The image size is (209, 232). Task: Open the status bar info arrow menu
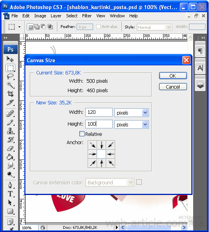click(x=117, y=227)
